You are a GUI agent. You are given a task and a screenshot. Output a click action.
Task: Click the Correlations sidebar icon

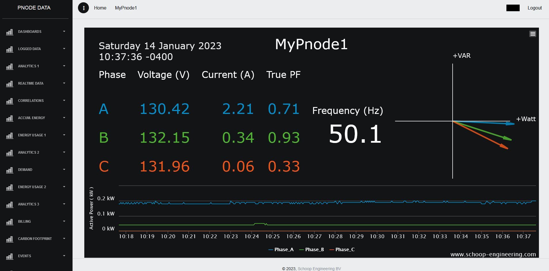10,101
